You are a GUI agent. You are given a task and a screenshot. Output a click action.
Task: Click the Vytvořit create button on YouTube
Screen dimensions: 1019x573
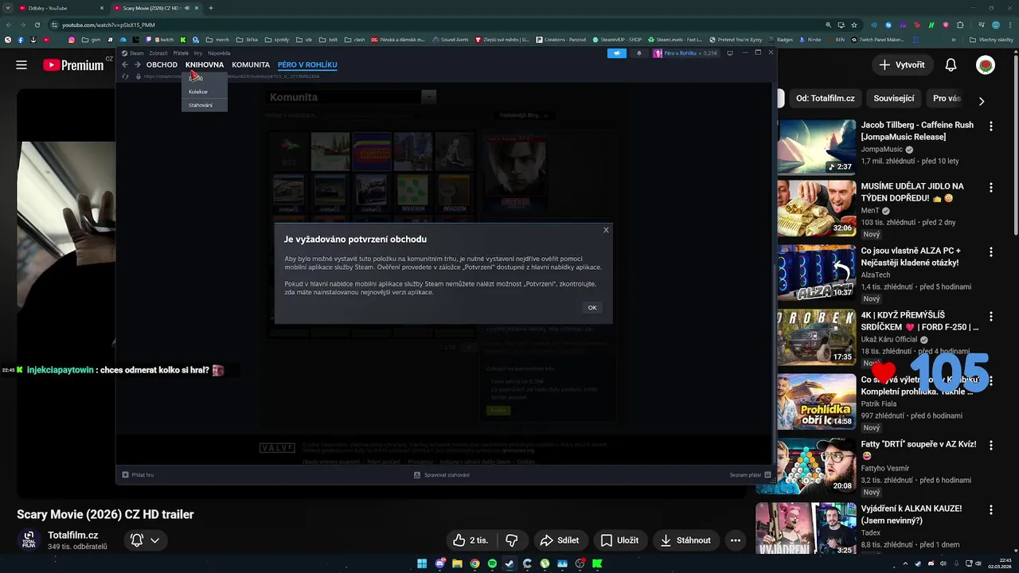[902, 64]
